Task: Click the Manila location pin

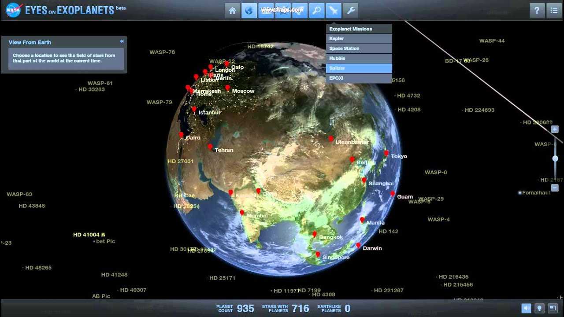Action: (x=362, y=220)
